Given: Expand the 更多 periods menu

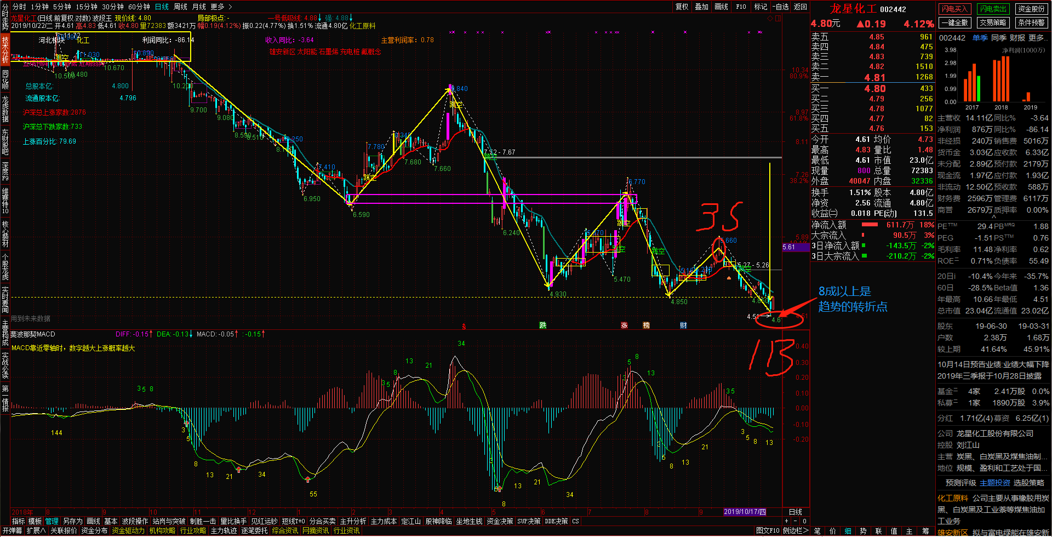Looking at the screenshot, I should tap(221, 7).
